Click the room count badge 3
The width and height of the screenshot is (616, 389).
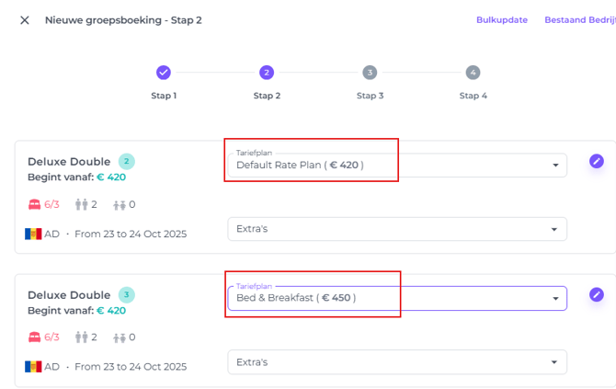coord(127,295)
